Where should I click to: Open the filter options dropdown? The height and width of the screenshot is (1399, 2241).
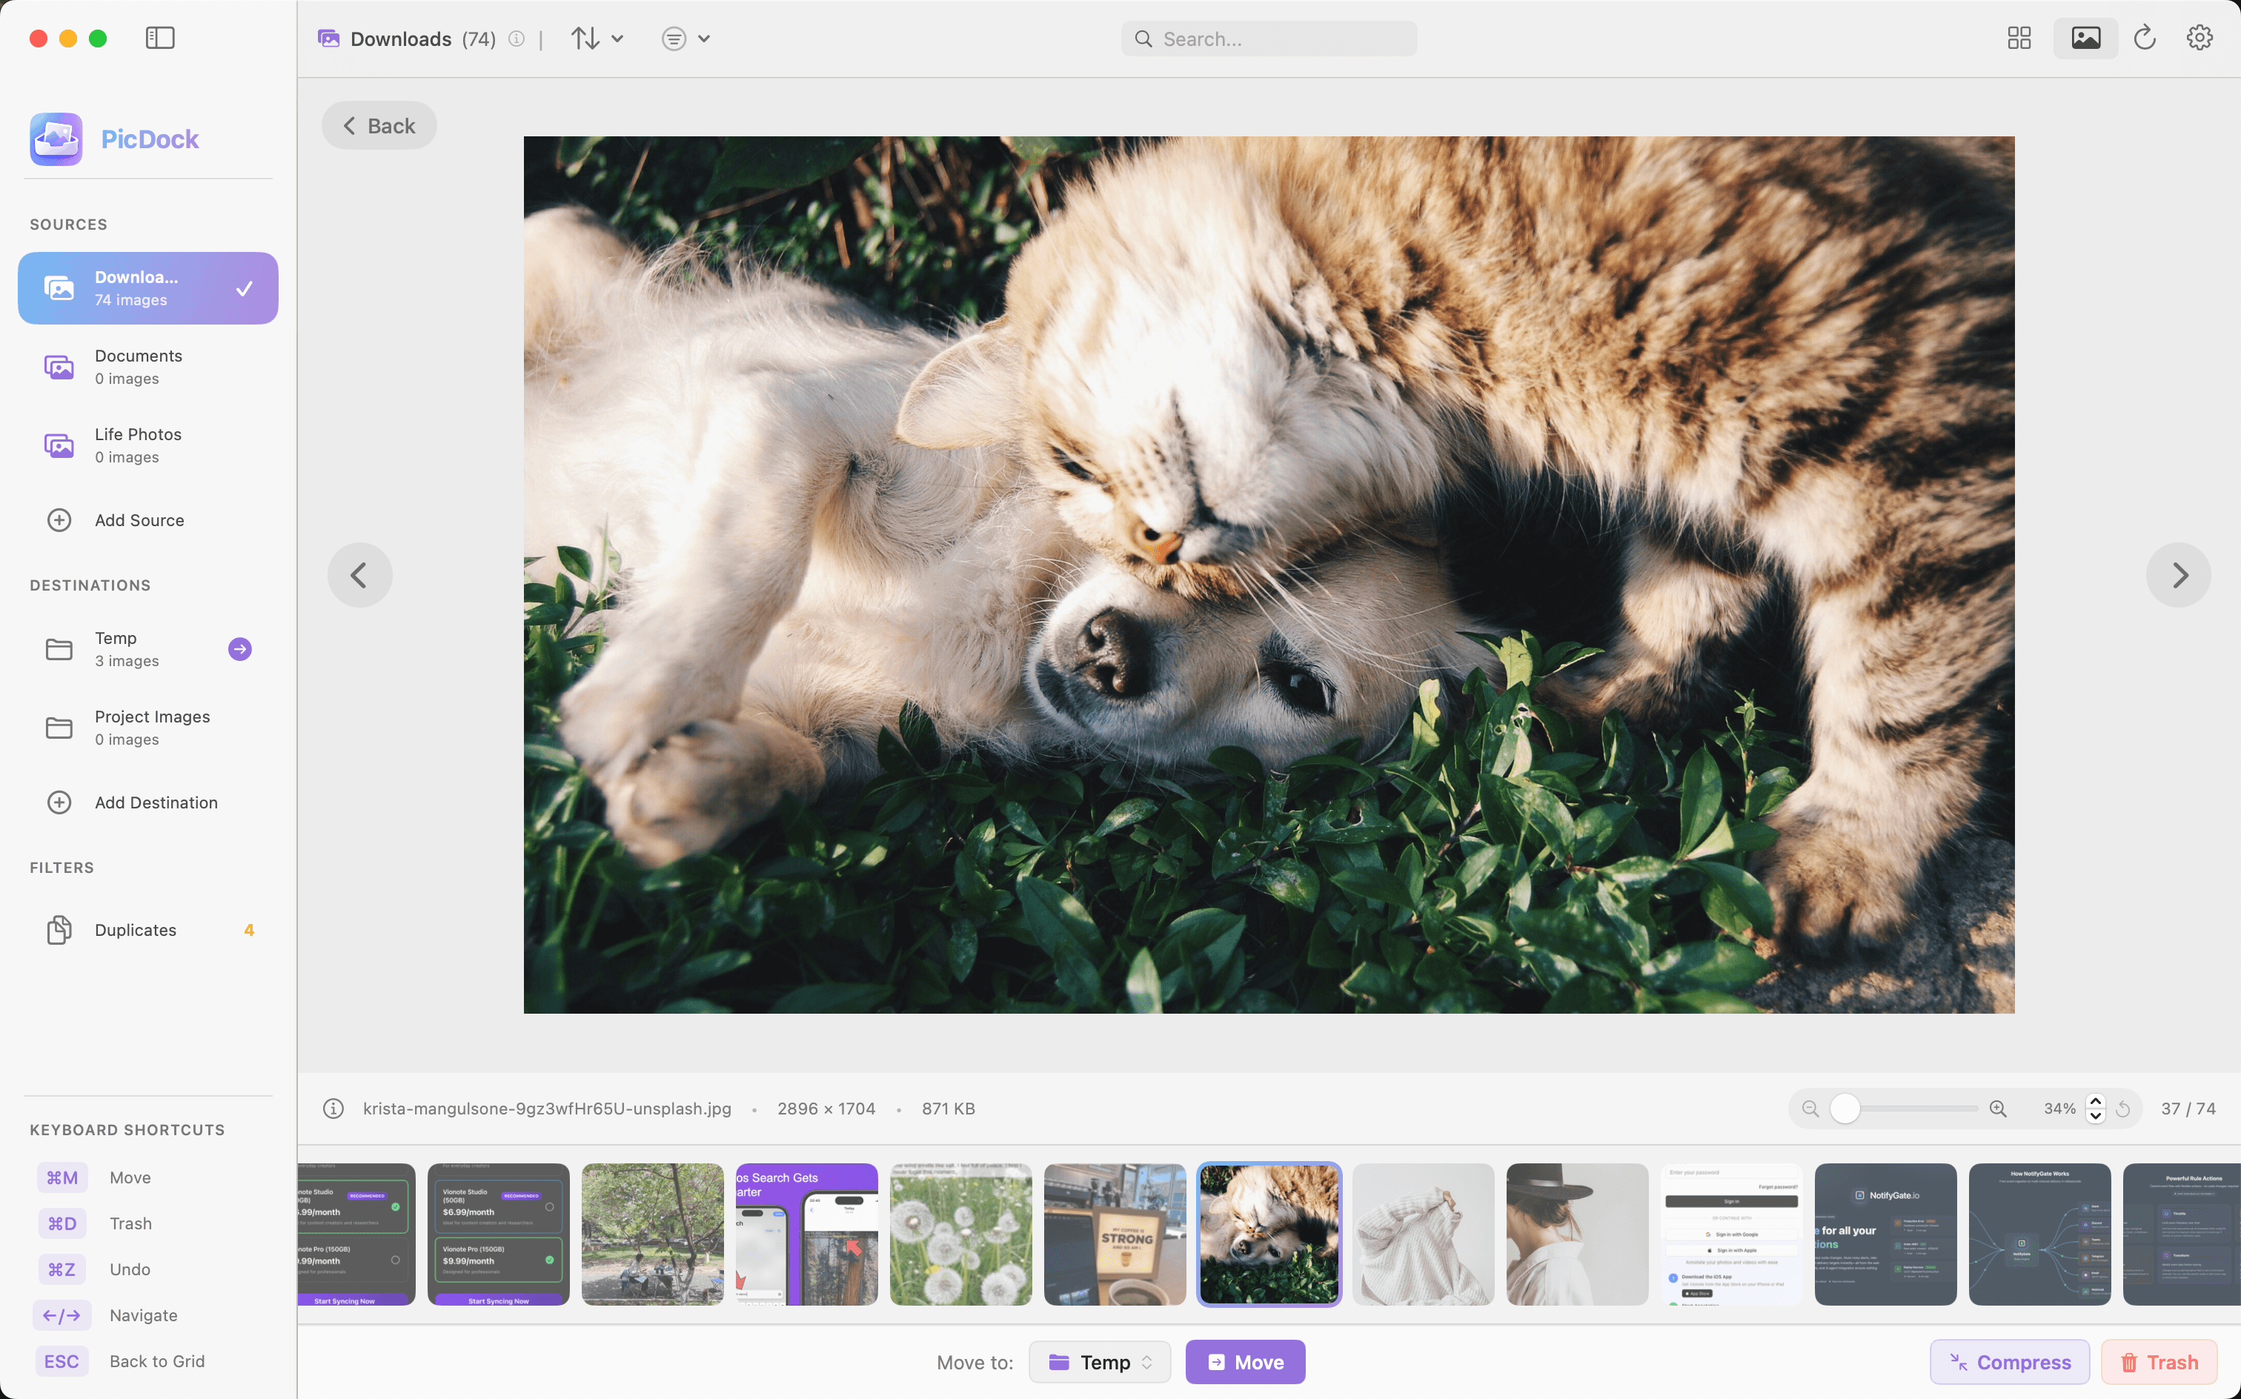pyautogui.click(x=685, y=38)
